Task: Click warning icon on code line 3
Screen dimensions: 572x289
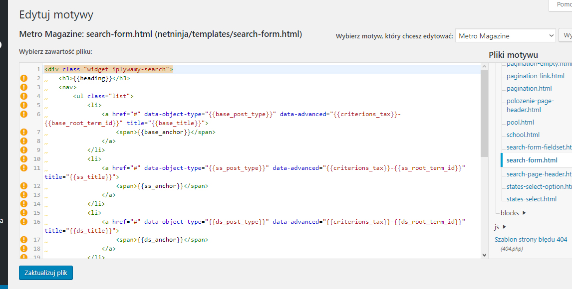Action: [24, 87]
